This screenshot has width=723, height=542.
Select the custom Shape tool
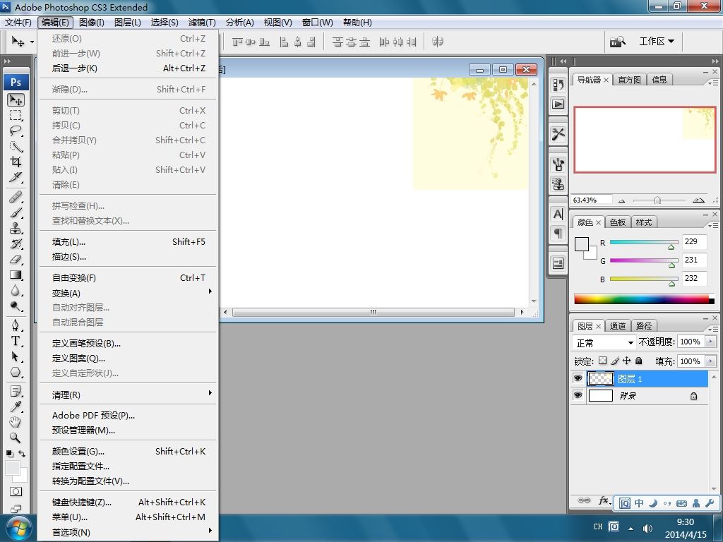click(x=16, y=372)
